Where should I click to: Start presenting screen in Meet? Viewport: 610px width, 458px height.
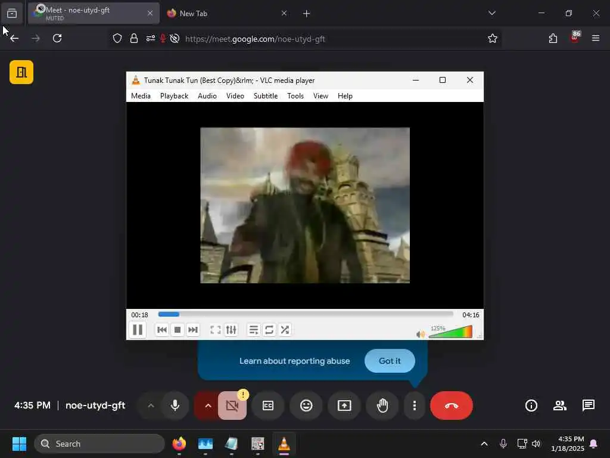344,406
